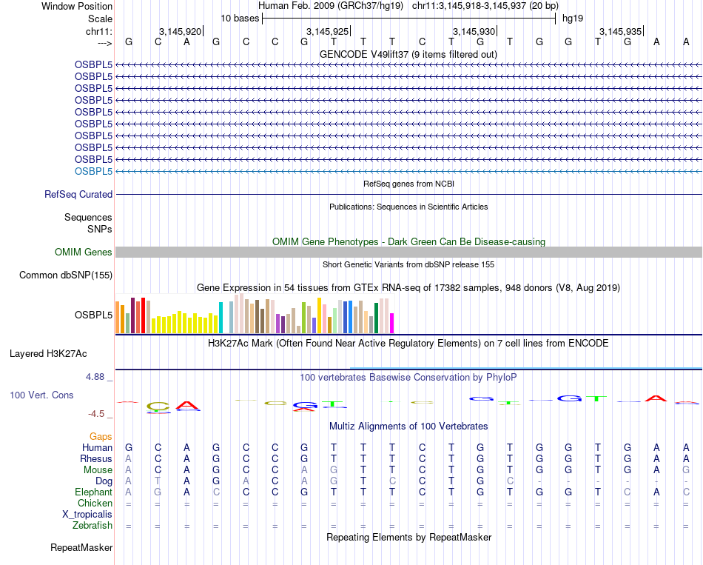This screenshot has width=703, height=565.
Task: Click the light blue OSBPL5 transcript label
Action: pyautogui.click(x=93, y=171)
